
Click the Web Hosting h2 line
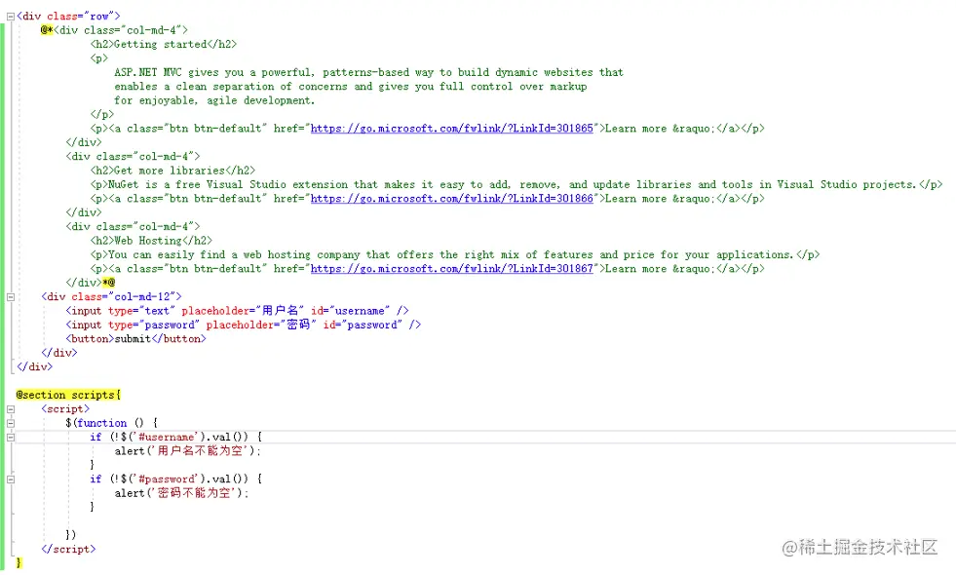[151, 241]
